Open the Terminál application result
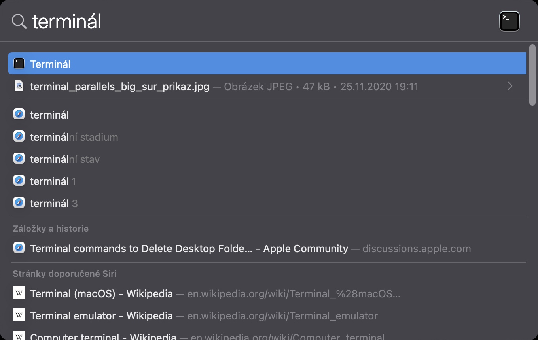 point(51,64)
